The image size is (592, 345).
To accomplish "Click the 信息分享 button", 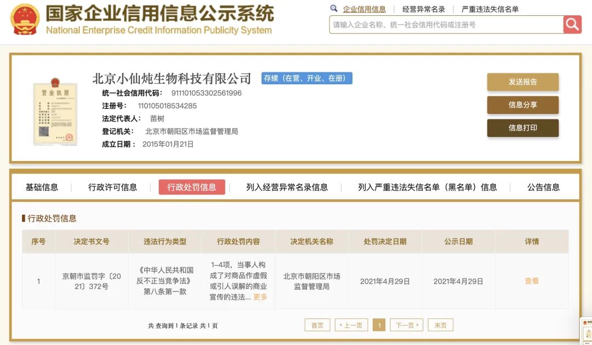I will click(x=522, y=105).
